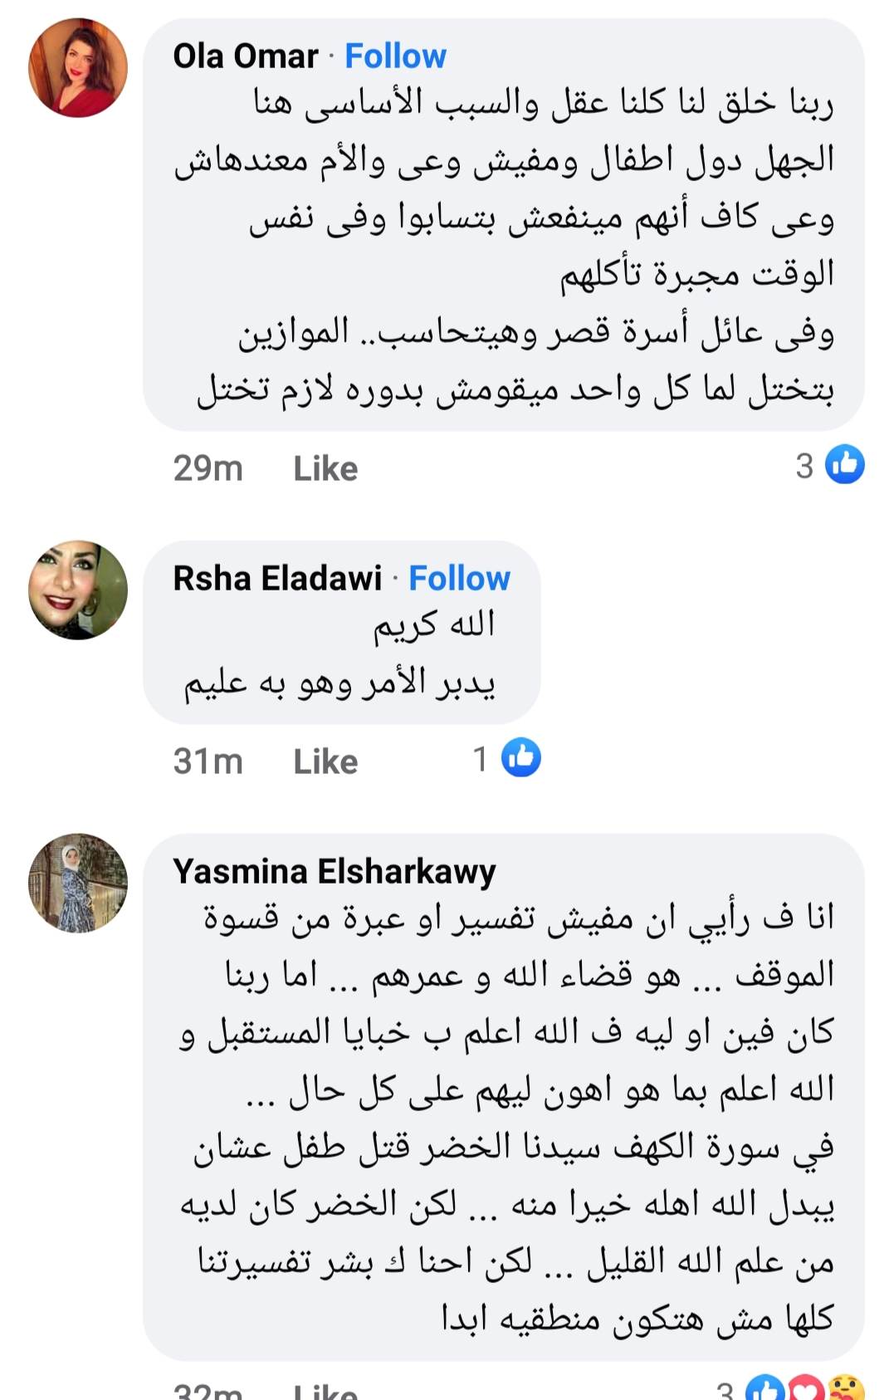Open the Ola Omar profile name link

pyautogui.click(x=245, y=56)
